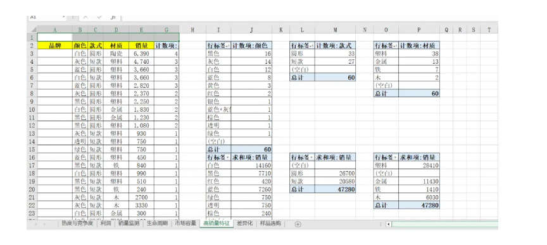547x245 pixels.
Task: Click the sales sum value 26700
Action: pyautogui.click(x=336, y=174)
